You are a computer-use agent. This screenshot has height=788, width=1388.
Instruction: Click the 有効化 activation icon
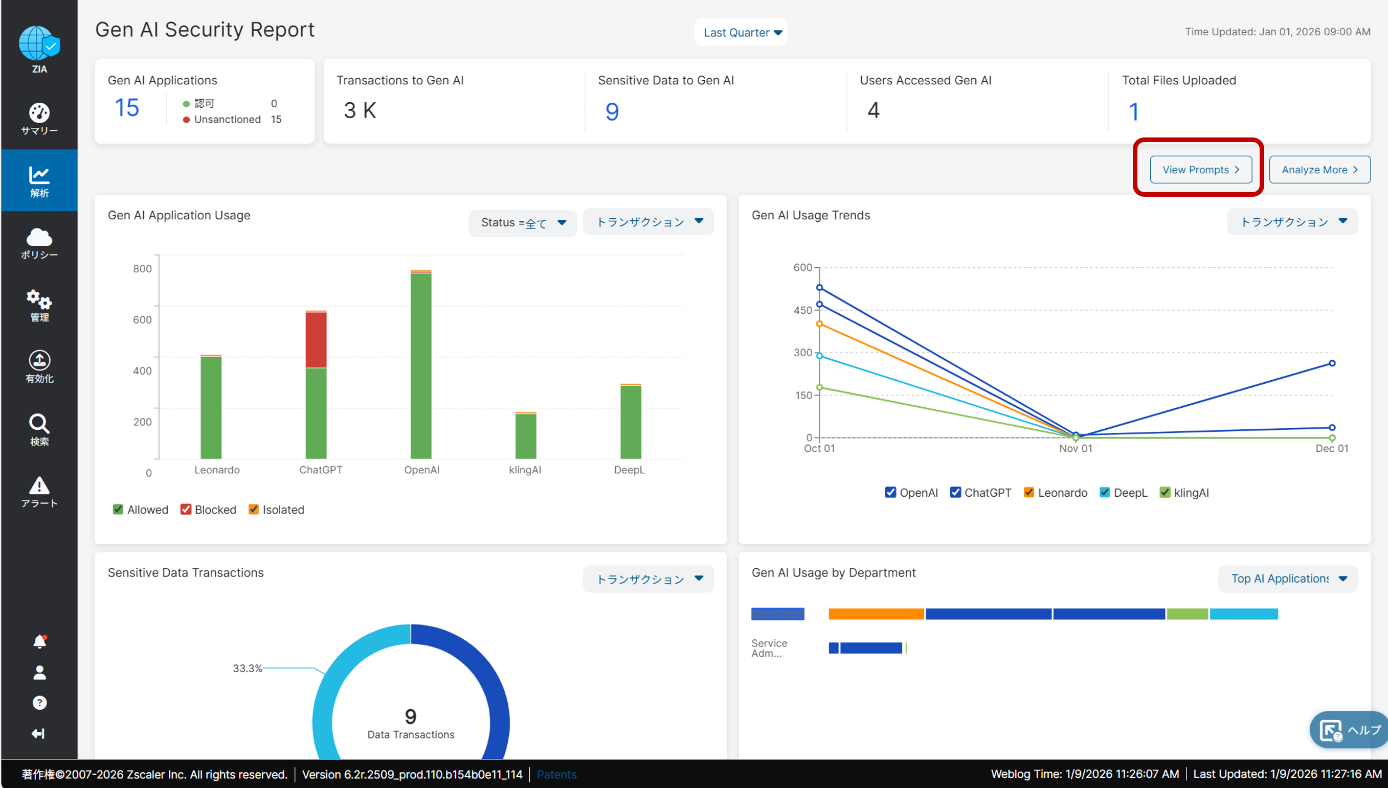point(39,366)
